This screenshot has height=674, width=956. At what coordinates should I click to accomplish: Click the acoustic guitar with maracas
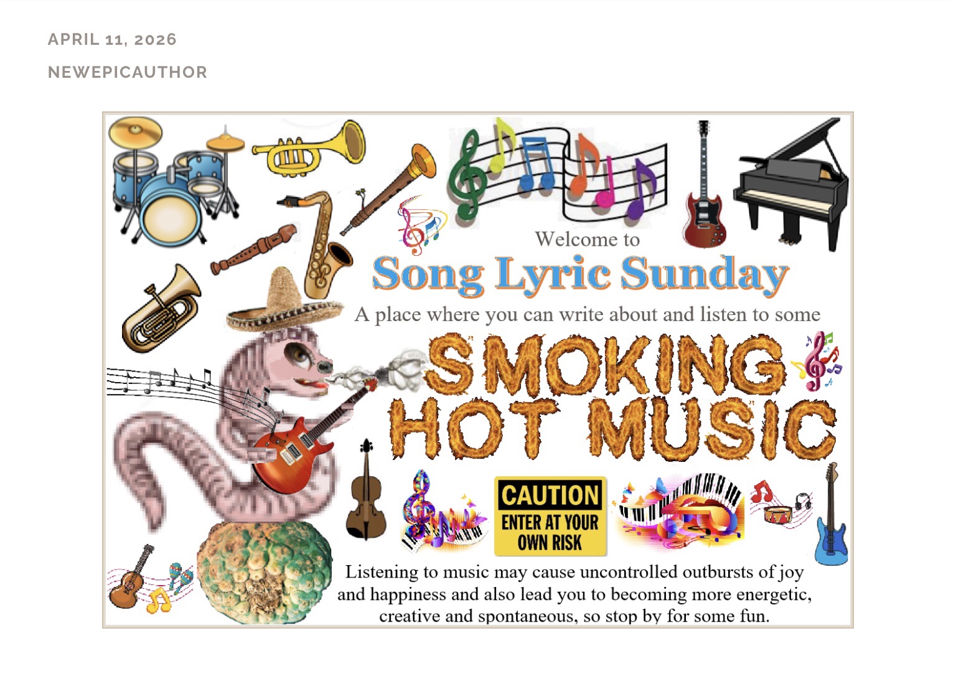(149, 579)
